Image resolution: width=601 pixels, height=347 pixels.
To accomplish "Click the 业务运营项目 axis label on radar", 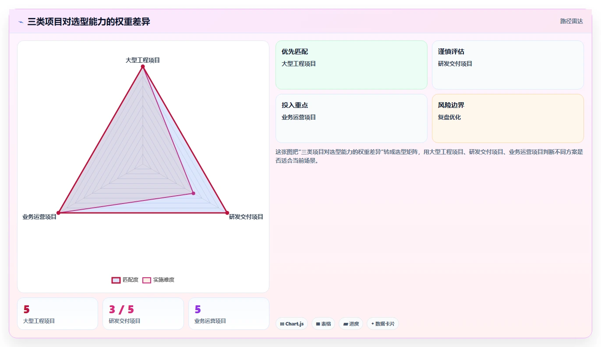I will [x=39, y=217].
